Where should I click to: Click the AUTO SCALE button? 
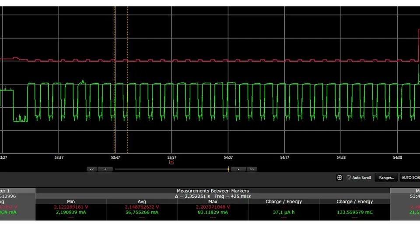pos(409,178)
